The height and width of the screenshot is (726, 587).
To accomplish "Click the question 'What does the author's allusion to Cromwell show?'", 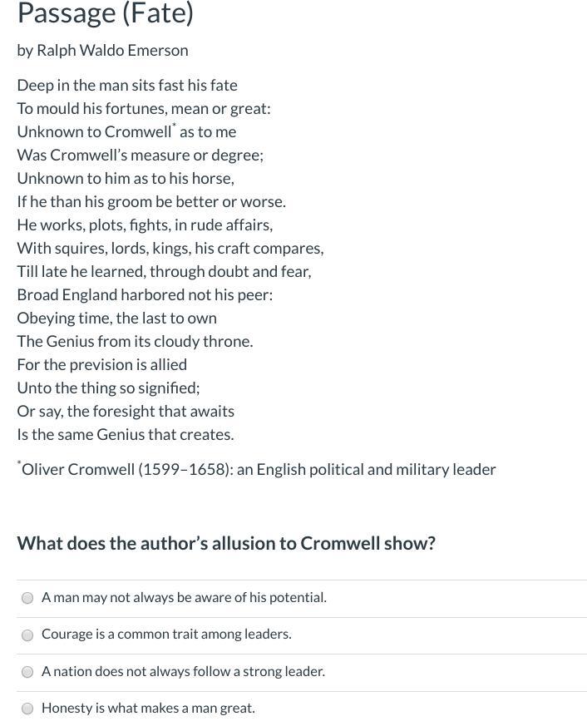I will click(x=226, y=543).
